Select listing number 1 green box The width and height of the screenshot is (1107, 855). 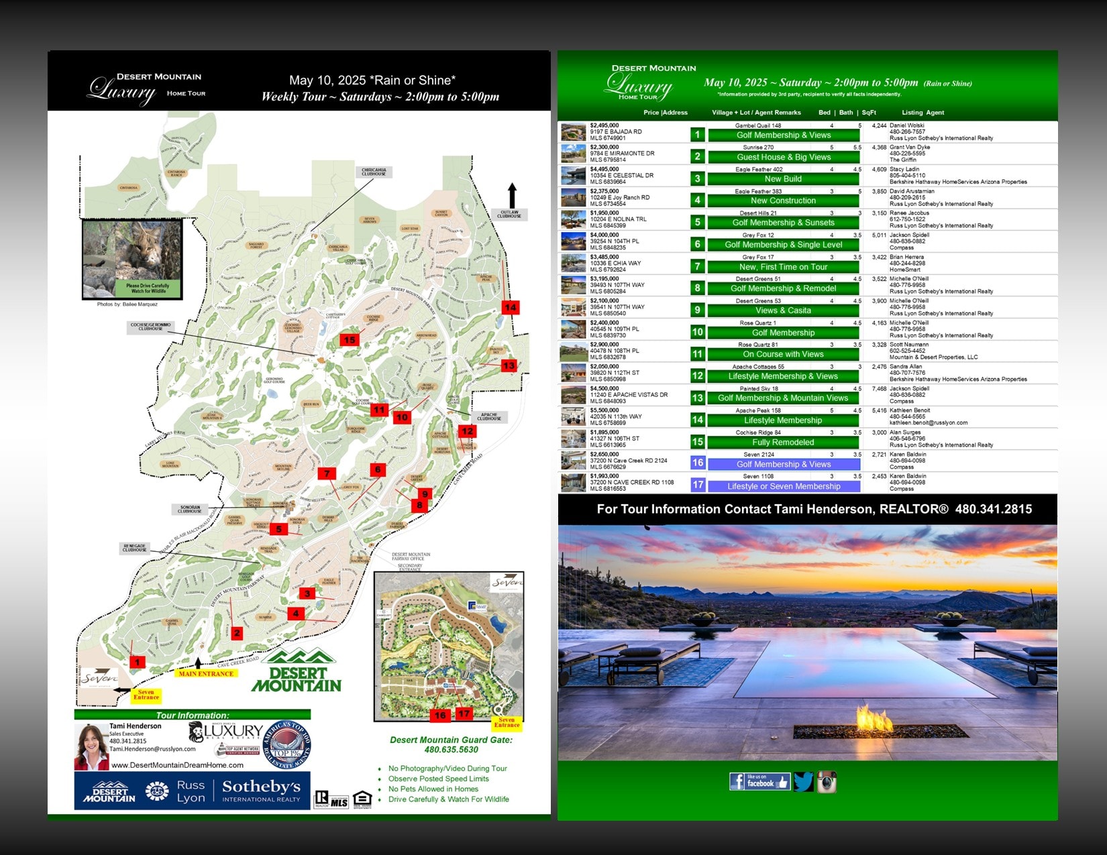pos(697,135)
